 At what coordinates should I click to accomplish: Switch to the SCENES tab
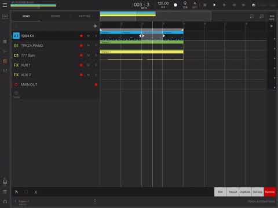(56, 16)
